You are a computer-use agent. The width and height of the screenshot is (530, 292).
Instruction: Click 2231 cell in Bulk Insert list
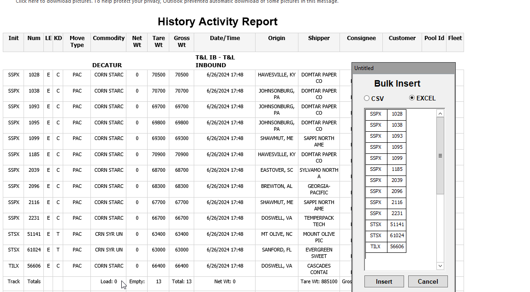click(x=397, y=213)
